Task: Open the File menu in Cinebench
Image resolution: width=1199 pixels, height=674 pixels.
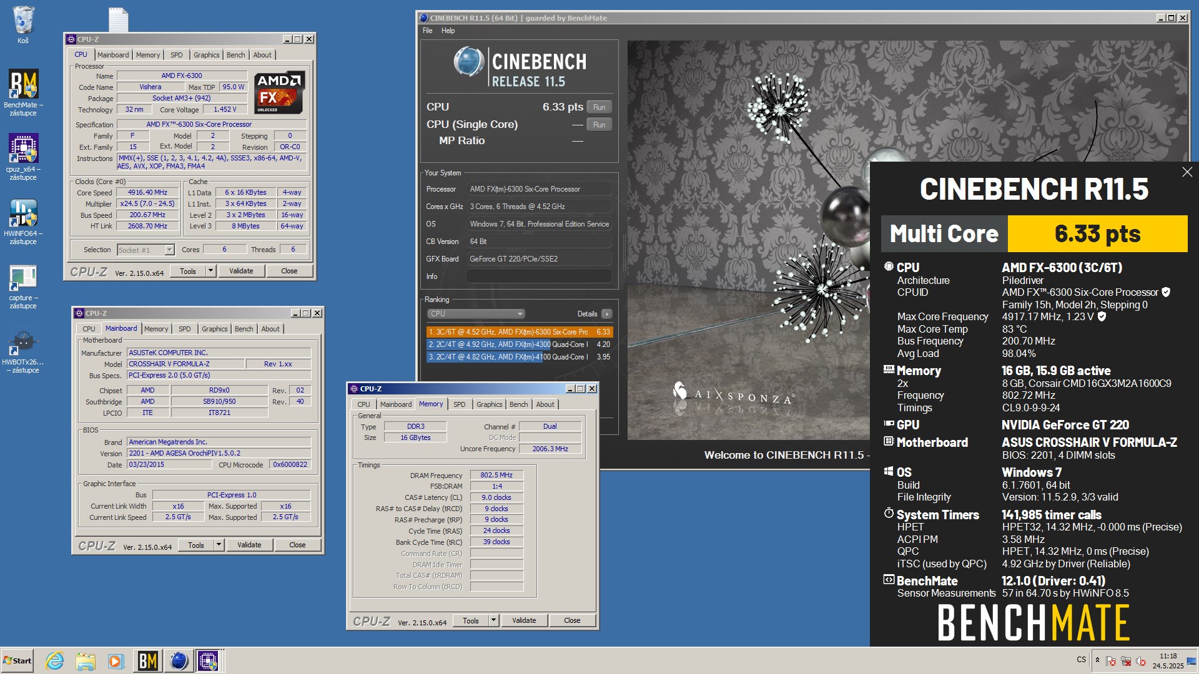Action: 427,31
